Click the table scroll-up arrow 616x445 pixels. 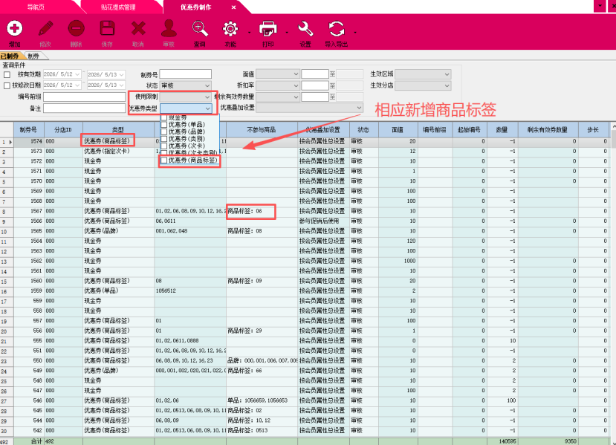tap(613, 126)
